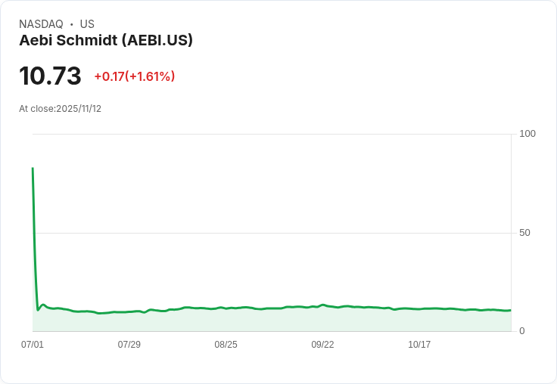Click the 50 y-axis label
Image resolution: width=557 pixels, height=384 pixels.
524,233
